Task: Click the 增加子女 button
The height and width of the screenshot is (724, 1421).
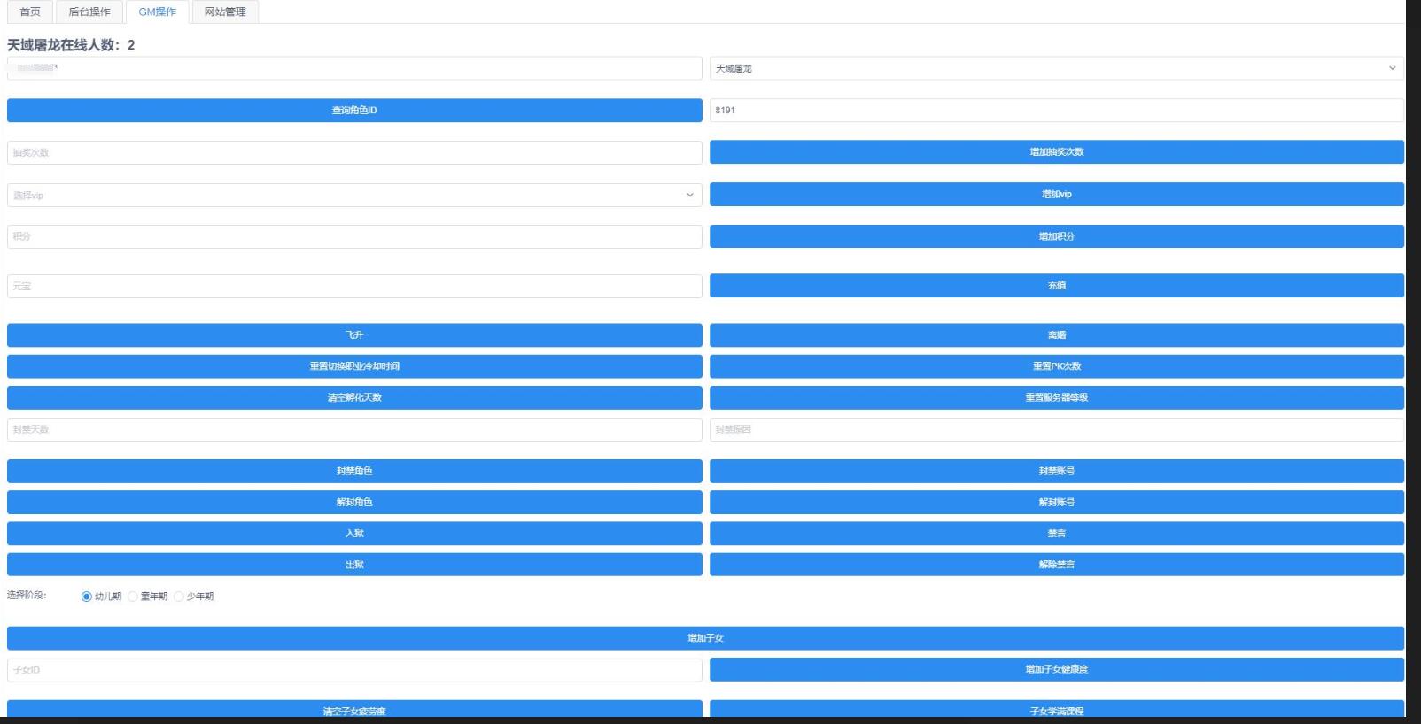Action: click(x=705, y=637)
